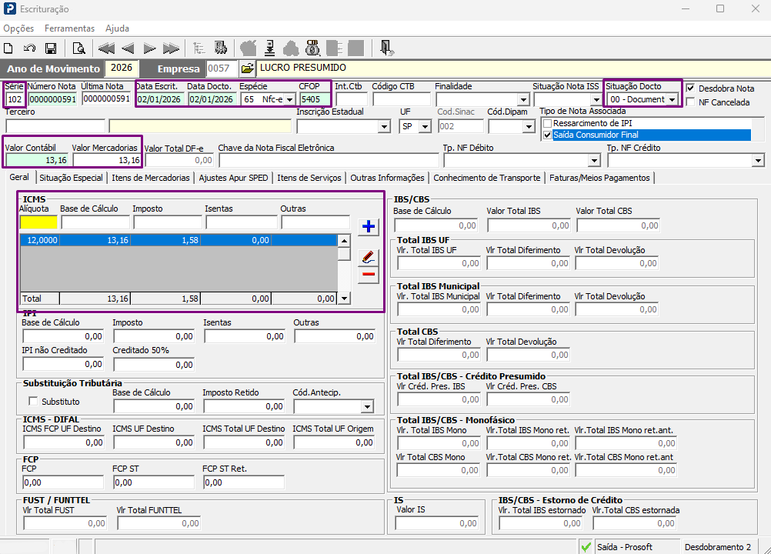Click the New document icon

(x=8, y=48)
